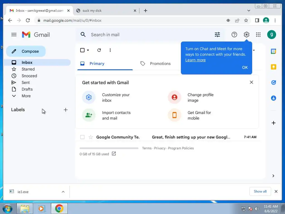Viewport: 285px width, 214px height.
Task: Click the search magnifier icon
Action: (83, 35)
